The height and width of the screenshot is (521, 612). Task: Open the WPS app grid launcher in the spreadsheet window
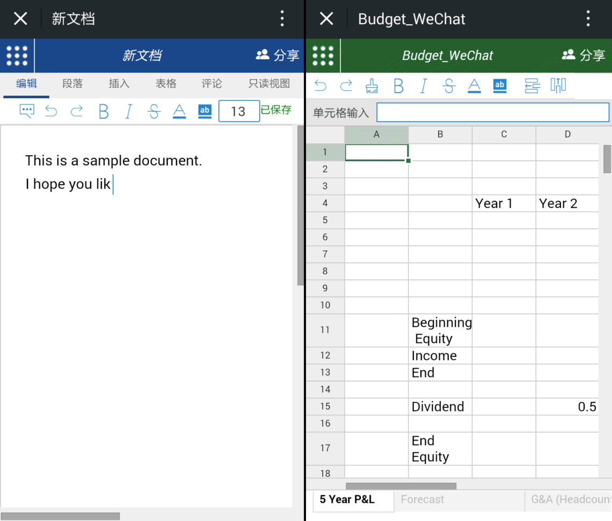pos(323,55)
